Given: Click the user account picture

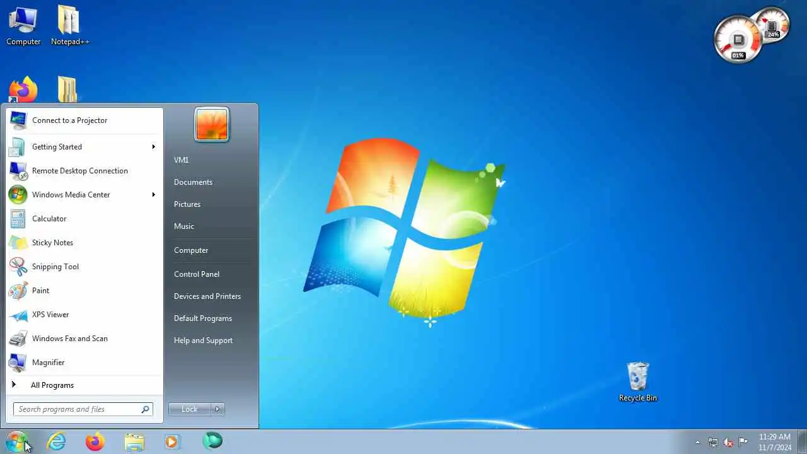Looking at the screenshot, I should pos(211,124).
